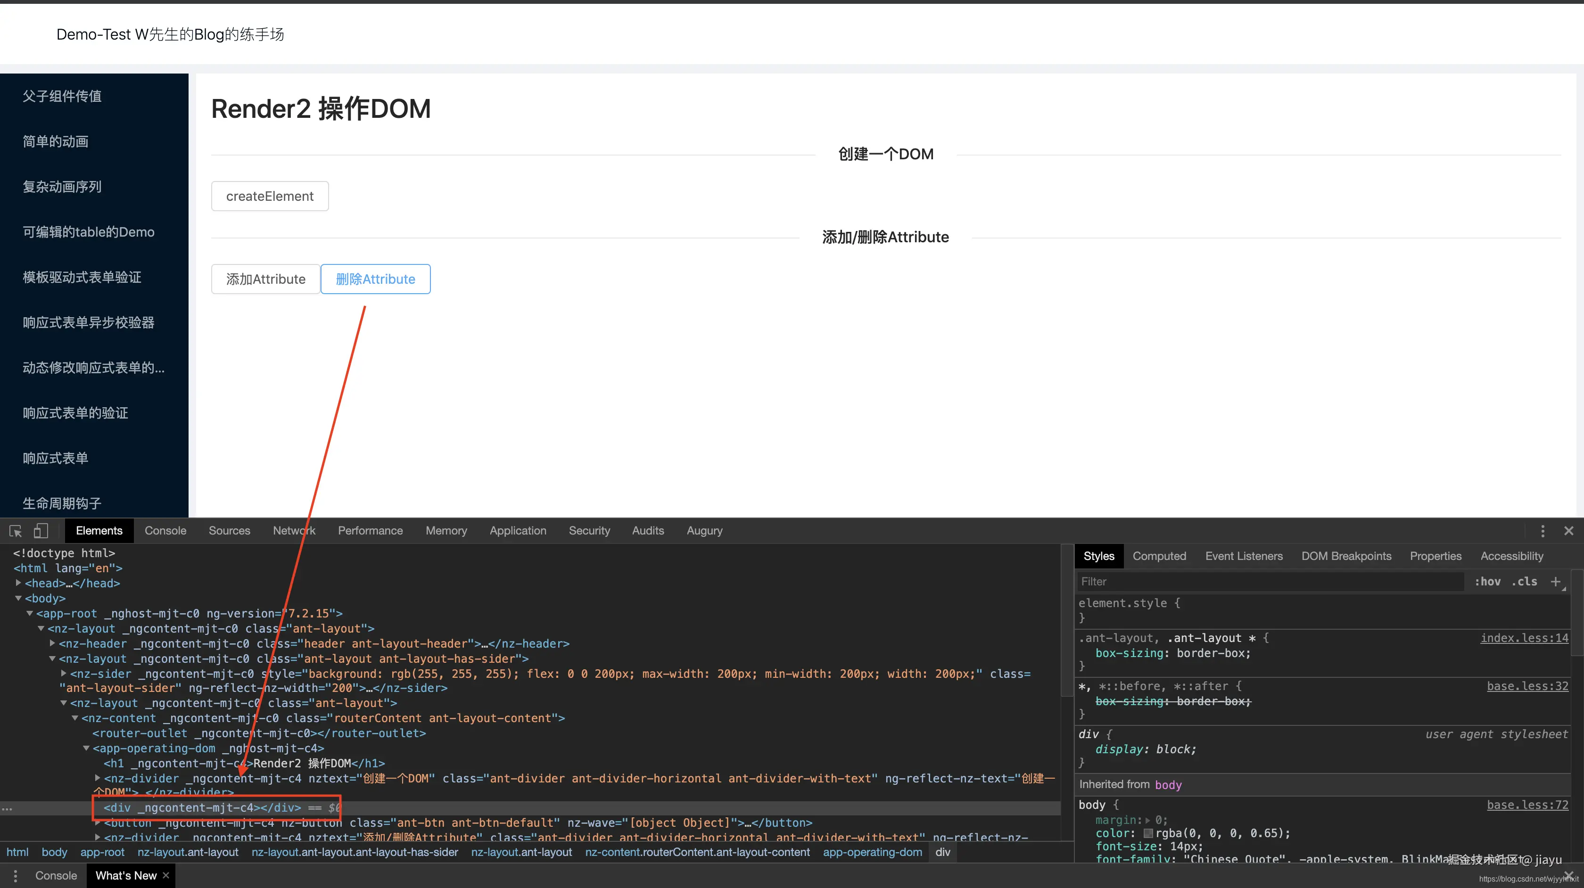The image size is (1584, 888).
Task: Open color swatch for rgba body color
Action: point(1148,834)
